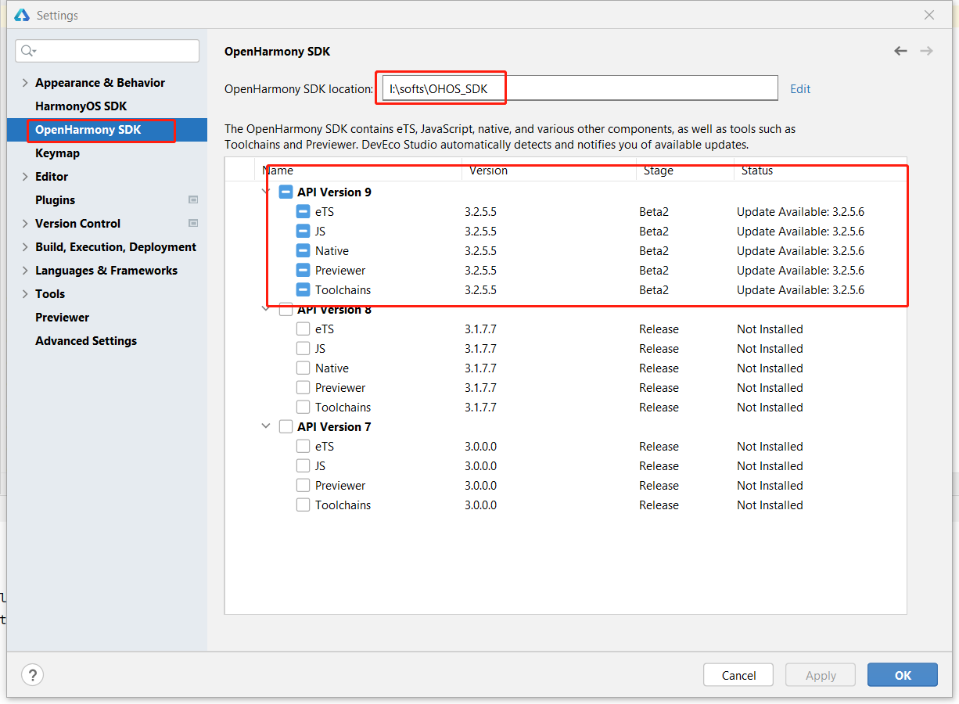Check Previewer checkbox with version 3.0.0.0
The height and width of the screenshot is (704, 959).
pyautogui.click(x=303, y=485)
